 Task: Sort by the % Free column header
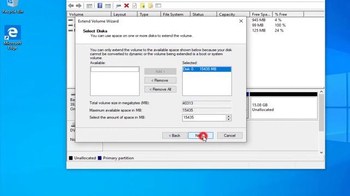coord(288,14)
